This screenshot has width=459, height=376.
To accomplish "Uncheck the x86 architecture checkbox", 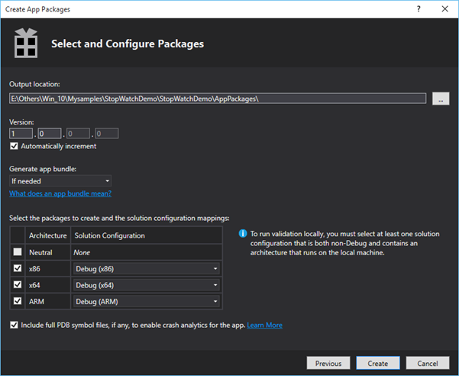I will 17,268.
